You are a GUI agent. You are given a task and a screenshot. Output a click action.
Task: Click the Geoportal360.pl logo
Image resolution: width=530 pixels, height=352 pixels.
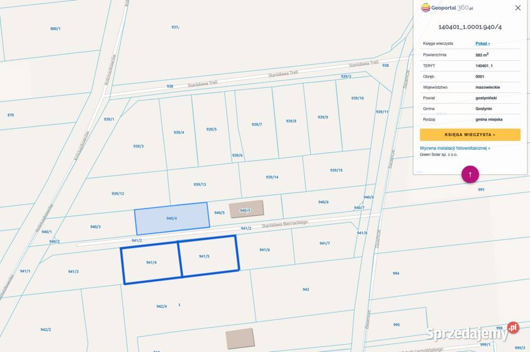tap(447, 8)
